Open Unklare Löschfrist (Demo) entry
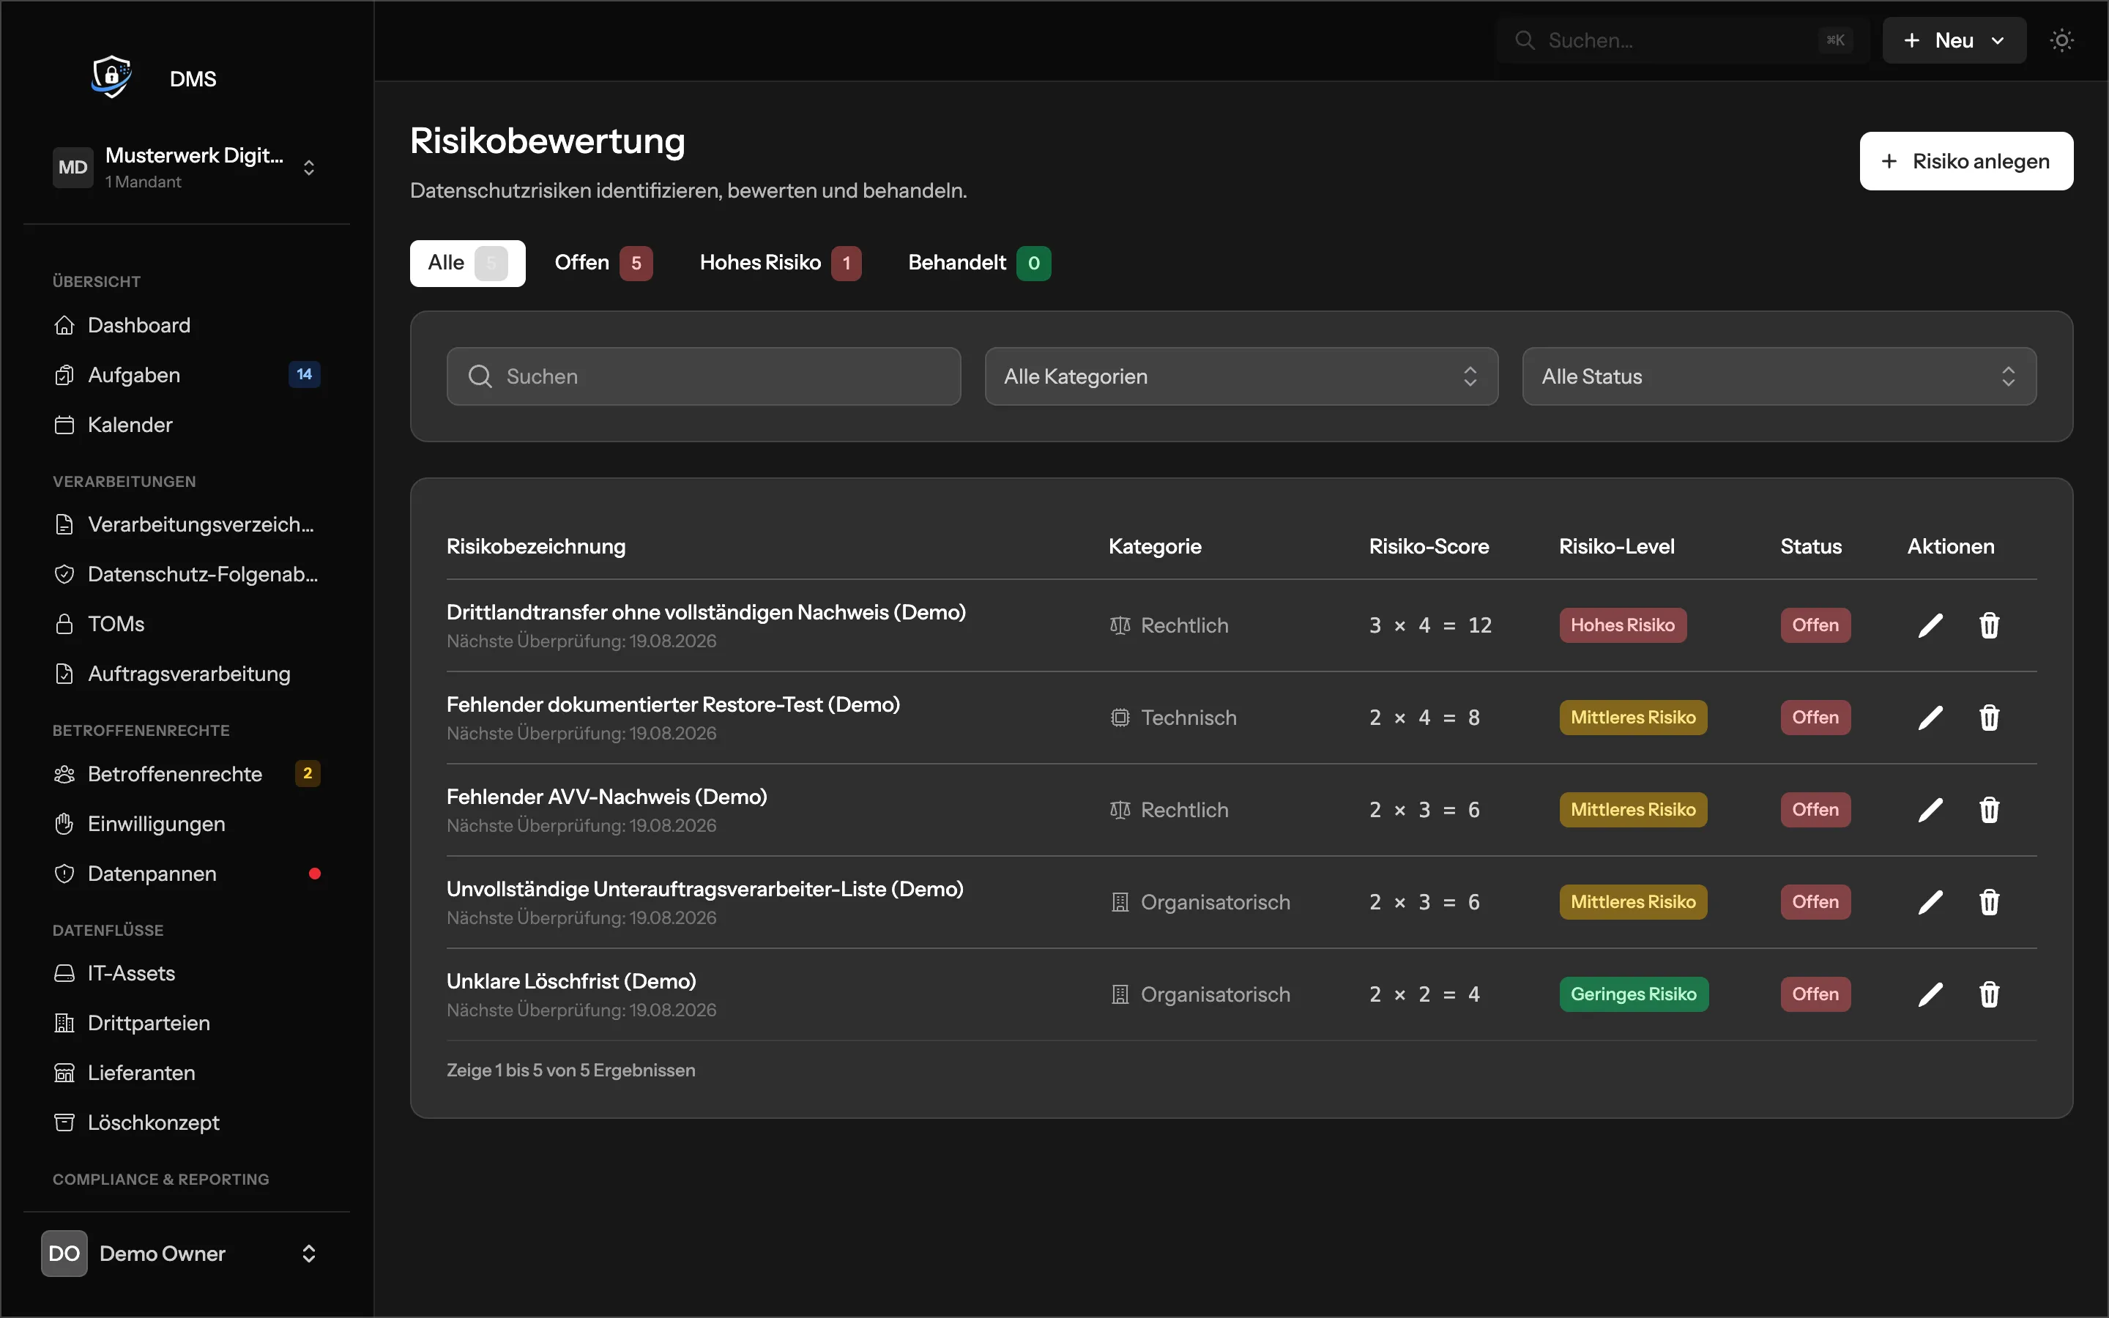 point(571,981)
